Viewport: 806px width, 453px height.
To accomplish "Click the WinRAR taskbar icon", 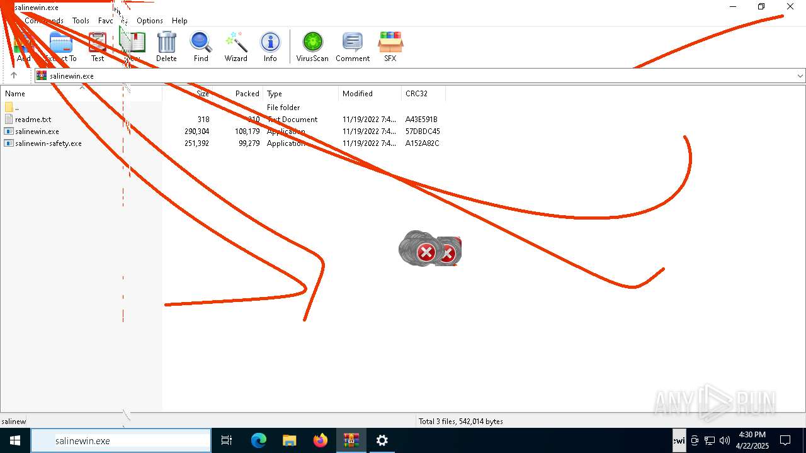I will pyautogui.click(x=351, y=440).
